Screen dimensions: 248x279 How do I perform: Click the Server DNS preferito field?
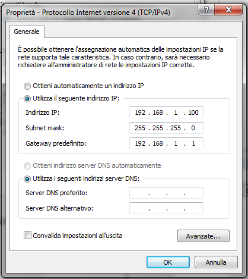[x=166, y=193]
